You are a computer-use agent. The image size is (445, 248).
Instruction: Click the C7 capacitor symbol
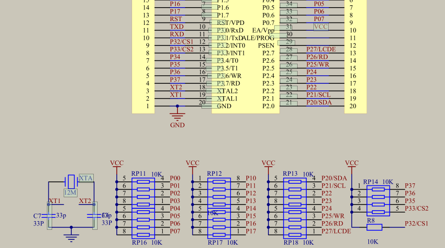click(x=49, y=216)
